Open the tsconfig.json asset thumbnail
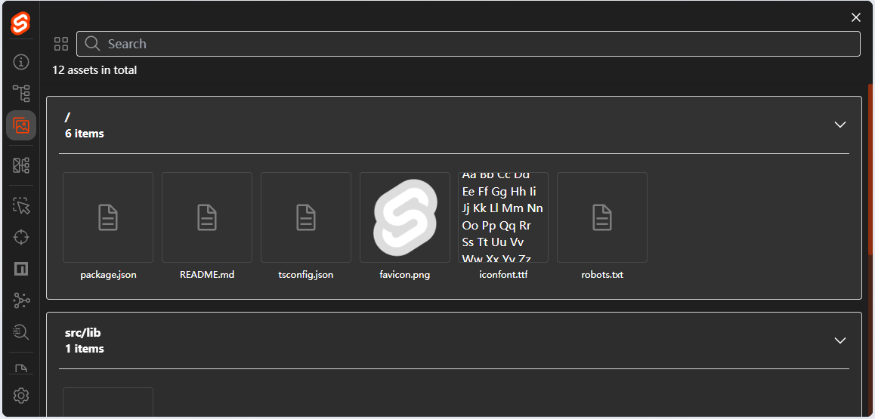This screenshot has width=875, height=419. [x=306, y=217]
